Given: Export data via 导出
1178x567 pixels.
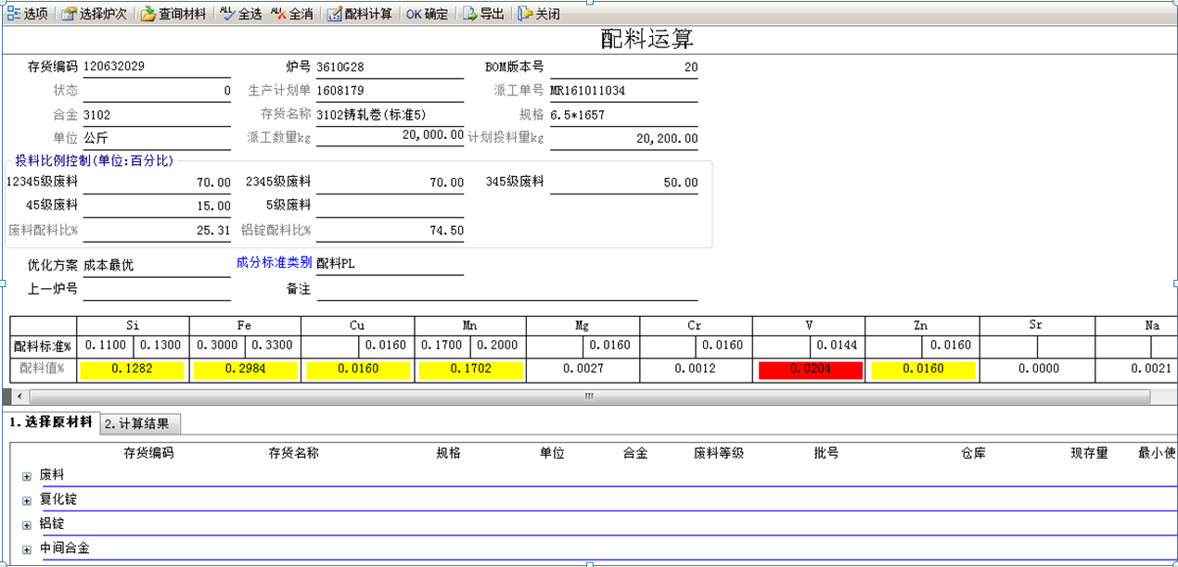Looking at the screenshot, I should (x=483, y=14).
